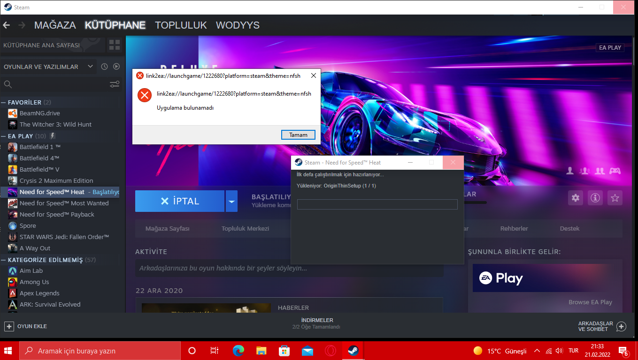Open the Topluluk Merkezi tab
Image resolution: width=638 pixels, height=360 pixels.
246,229
